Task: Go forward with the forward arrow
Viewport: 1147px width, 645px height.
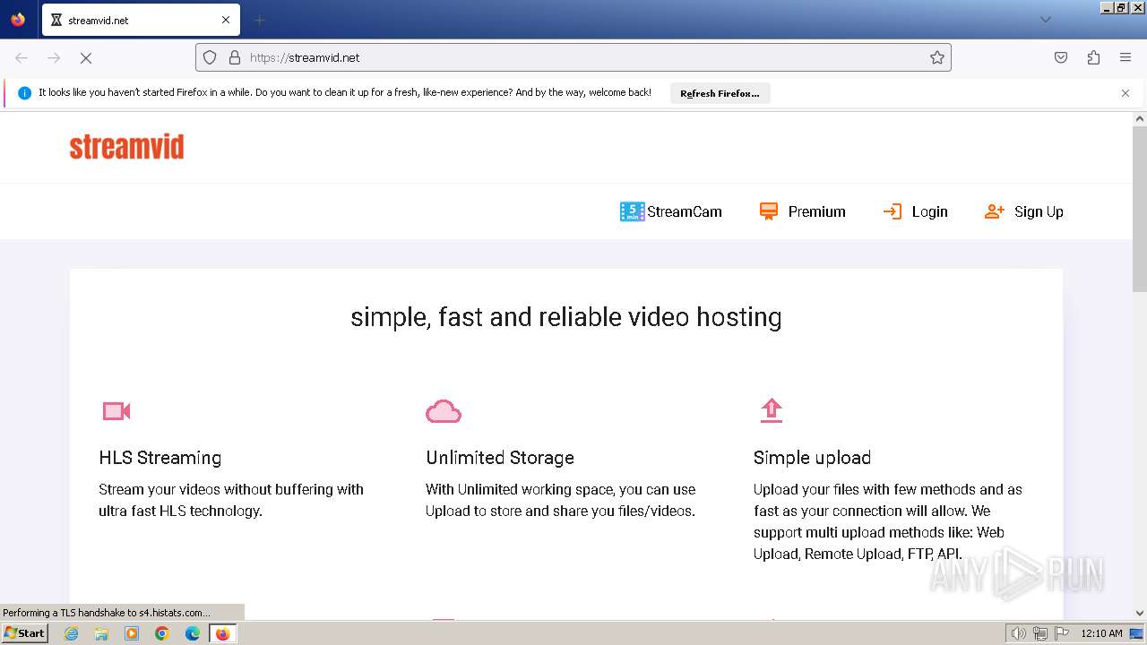Action: coord(54,57)
